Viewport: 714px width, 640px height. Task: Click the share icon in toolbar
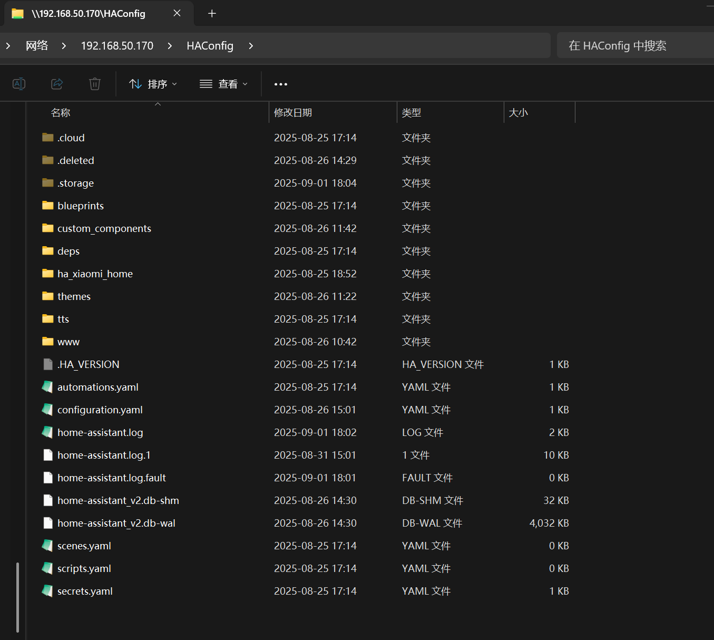57,84
